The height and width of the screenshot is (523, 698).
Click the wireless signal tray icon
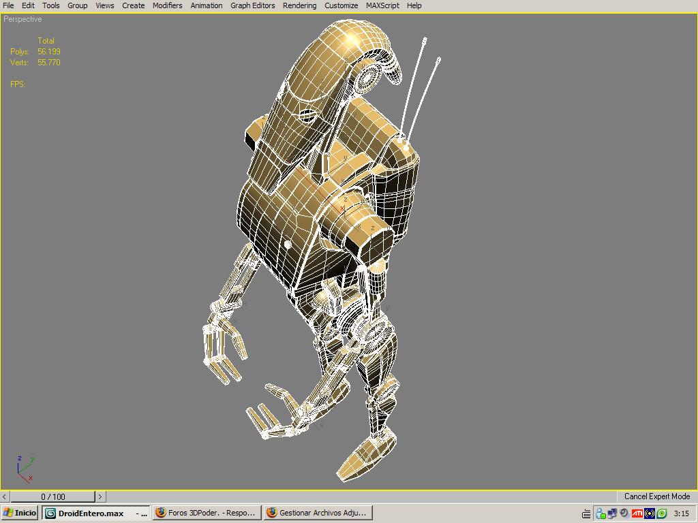tap(650, 513)
